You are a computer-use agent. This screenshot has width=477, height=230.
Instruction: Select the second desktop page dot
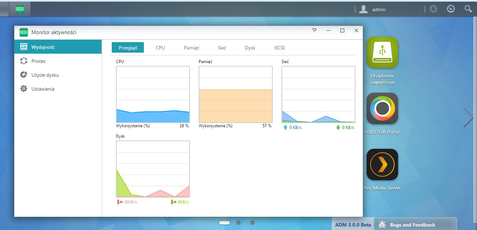pos(239,222)
